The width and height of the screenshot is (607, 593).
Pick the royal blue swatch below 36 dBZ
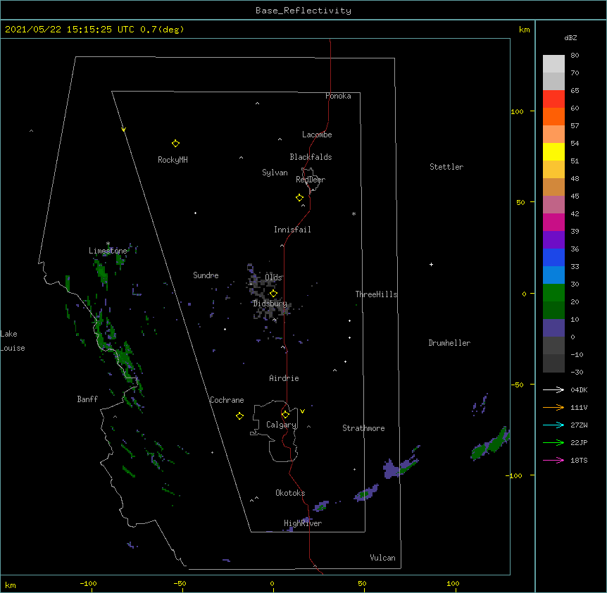[x=553, y=257]
